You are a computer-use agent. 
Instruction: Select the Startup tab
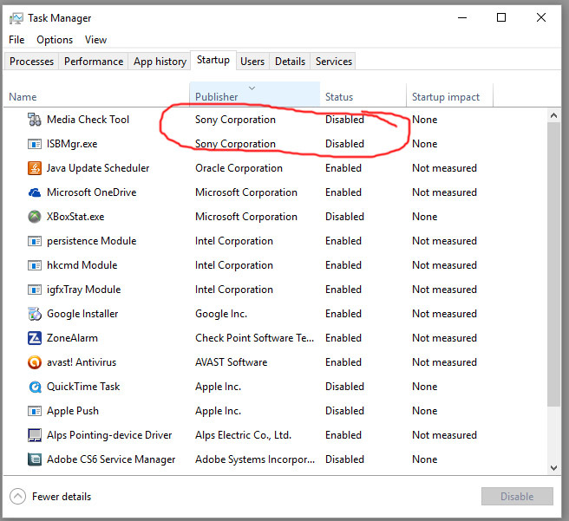click(x=213, y=60)
